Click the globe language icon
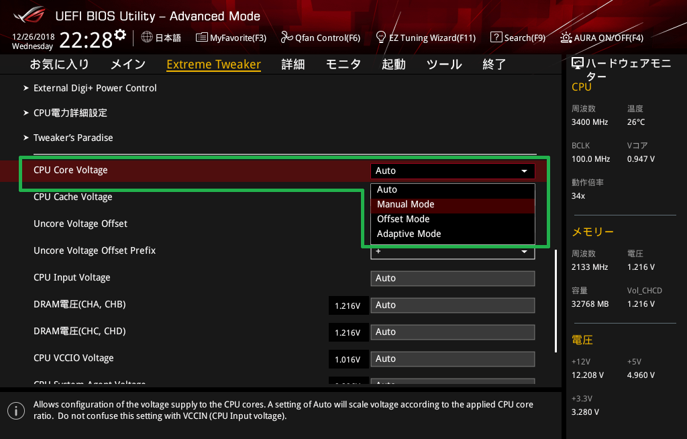This screenshot has width=687, height=439. pyautogui.click(x=147, y=38)
